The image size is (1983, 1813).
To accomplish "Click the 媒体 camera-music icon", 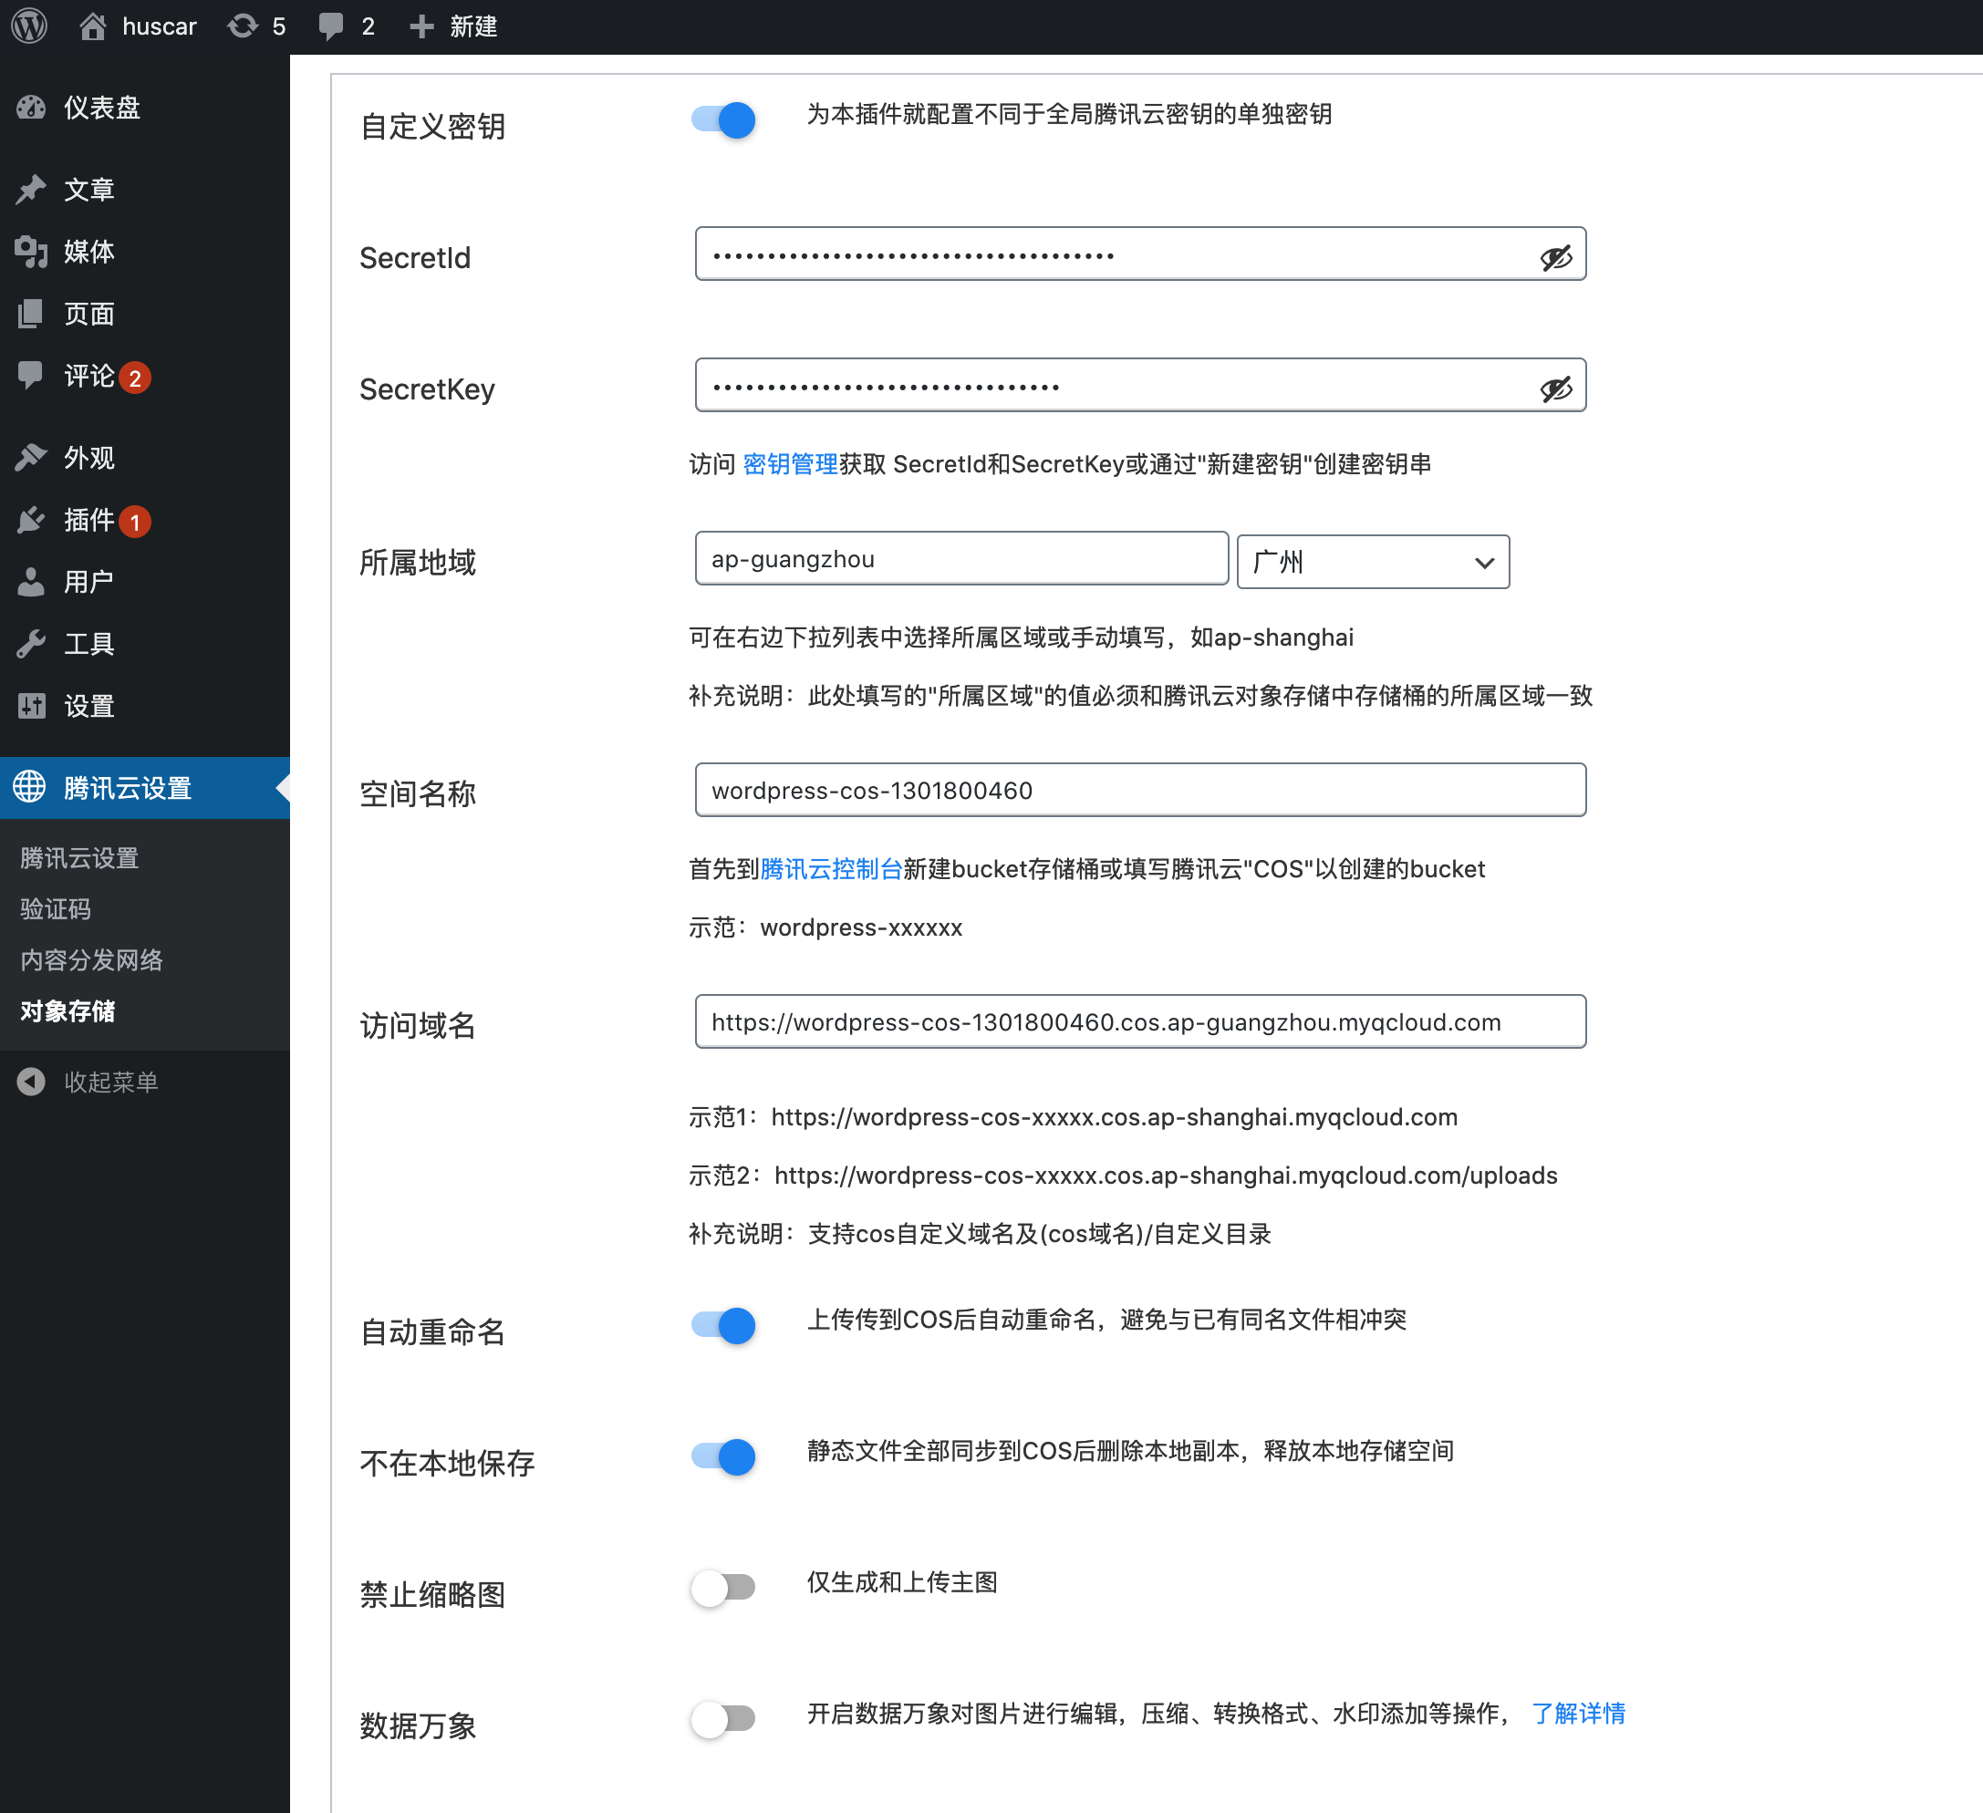I will (x=32, y=252).
